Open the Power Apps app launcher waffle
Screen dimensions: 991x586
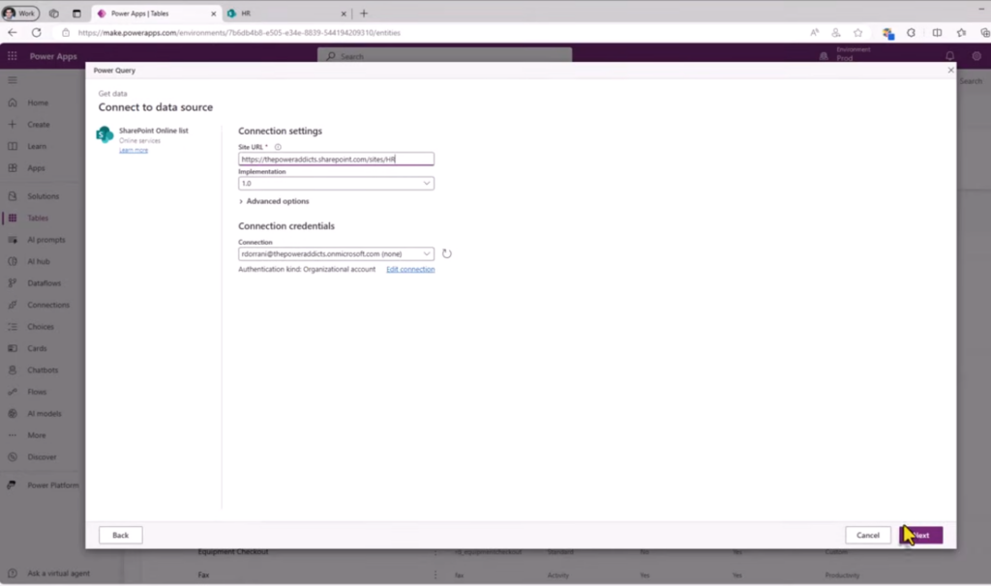pyautogui.click(x=12, y=56)
